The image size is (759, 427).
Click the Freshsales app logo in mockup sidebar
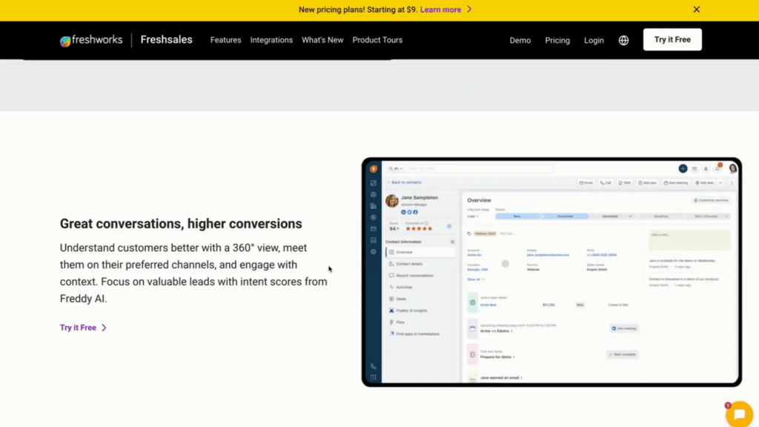tap(374, 169)
